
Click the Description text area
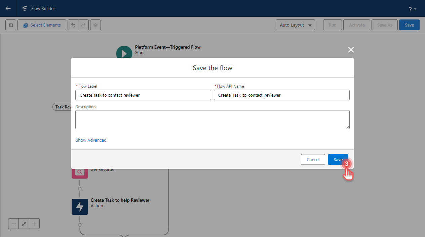pyautogui.click(x=212, y=120)
